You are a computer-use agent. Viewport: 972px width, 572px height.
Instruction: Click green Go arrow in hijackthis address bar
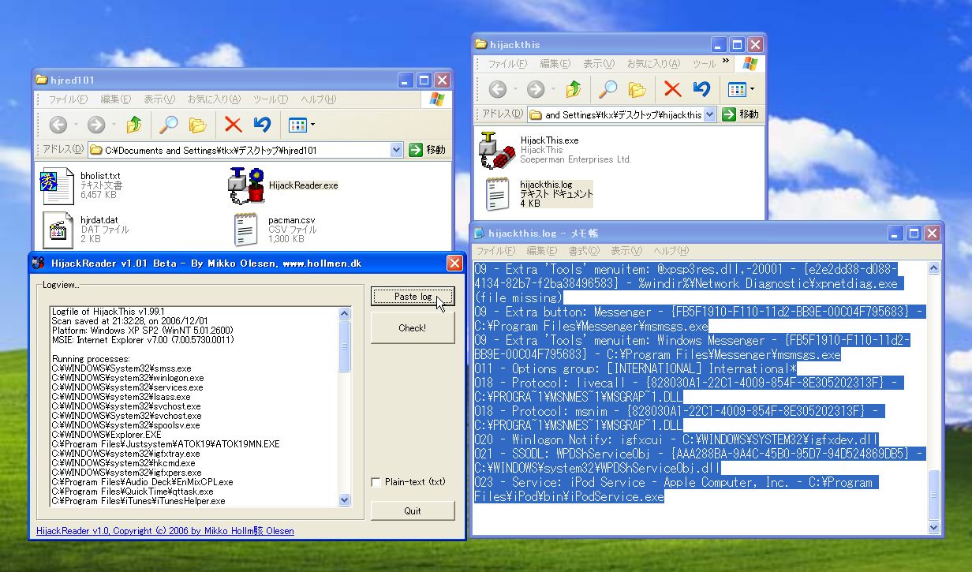729,114
